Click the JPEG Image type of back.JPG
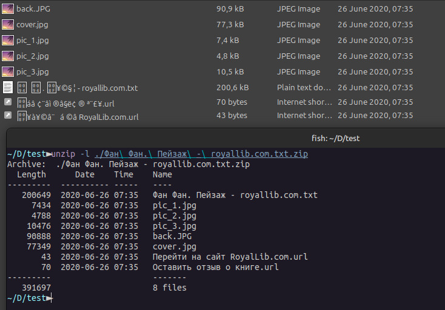The width and height of the screenshot is (445, 310). tap(298, 9)
